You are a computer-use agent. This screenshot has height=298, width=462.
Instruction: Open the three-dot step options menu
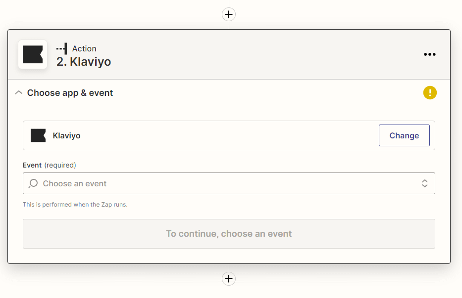[x=429, y=54]
